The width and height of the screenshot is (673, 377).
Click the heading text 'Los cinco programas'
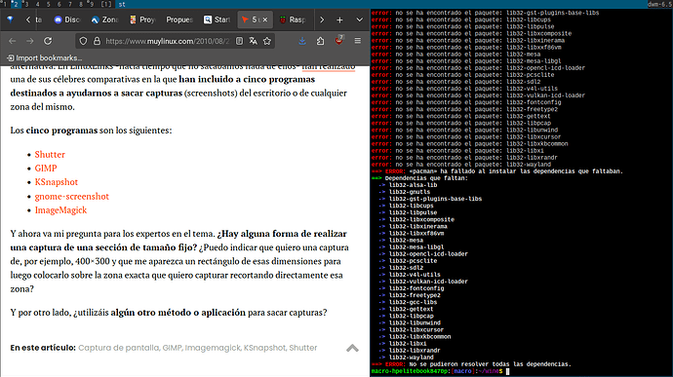pyautogui.click(x=54, y=131)
